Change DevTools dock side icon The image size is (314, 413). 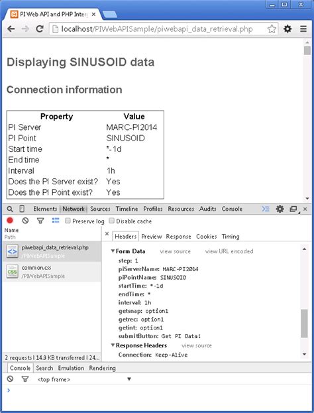[293, 209]
